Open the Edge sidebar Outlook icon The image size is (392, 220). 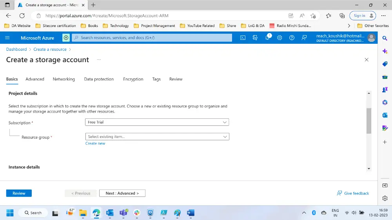(385, 115)
